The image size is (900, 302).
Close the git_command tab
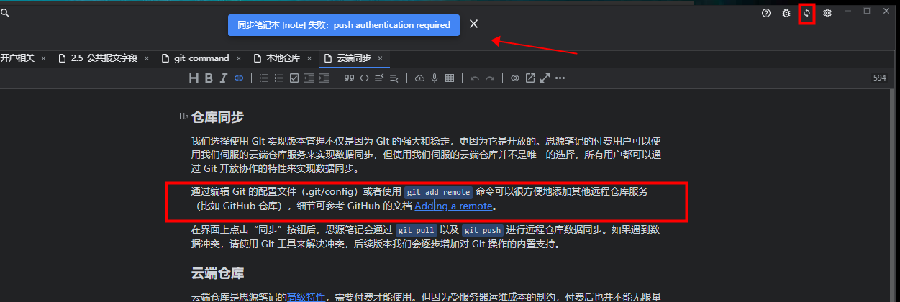(238, 58)
